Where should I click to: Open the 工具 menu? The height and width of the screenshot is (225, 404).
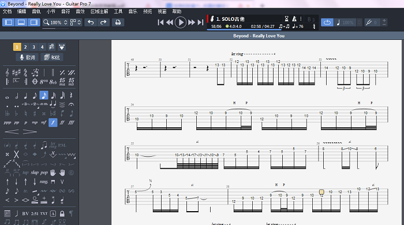pos(118,12)
